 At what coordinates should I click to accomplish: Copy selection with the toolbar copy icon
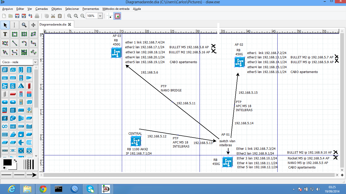coord(47,16)
